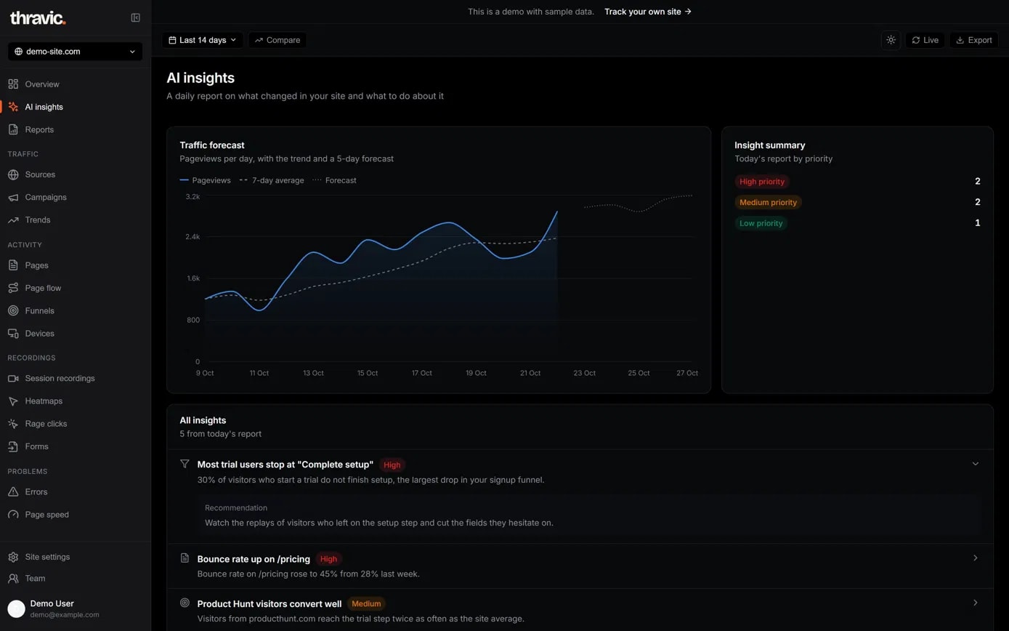This screenshot has height=631, width=1009.
Task: Click the Funnels target icon
Action: point(13,310)
